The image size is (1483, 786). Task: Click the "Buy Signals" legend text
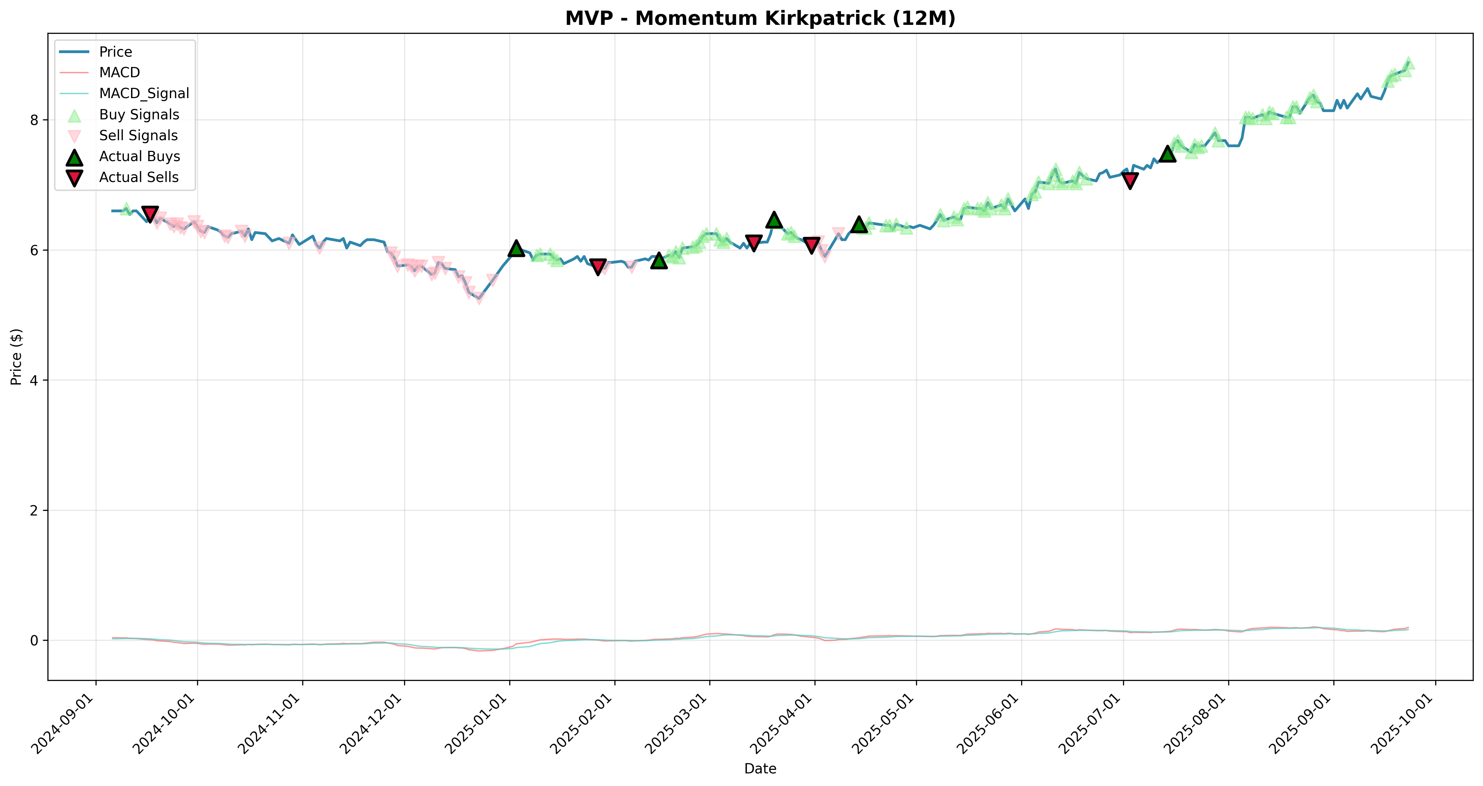pyautogui.click(x=139, y=114)
